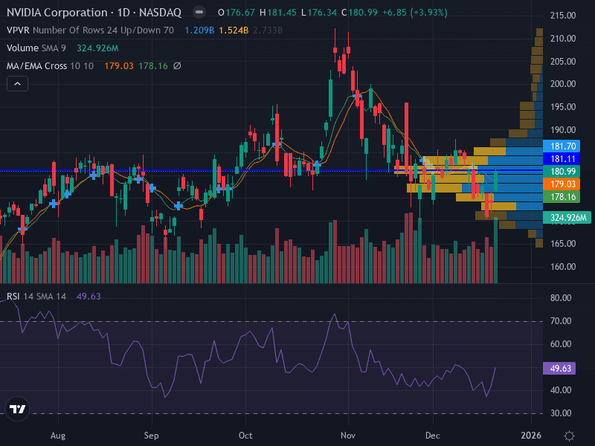595x446 pixels.
Task: Click the legend EMA value 178.16
Action: pos(153,66)
